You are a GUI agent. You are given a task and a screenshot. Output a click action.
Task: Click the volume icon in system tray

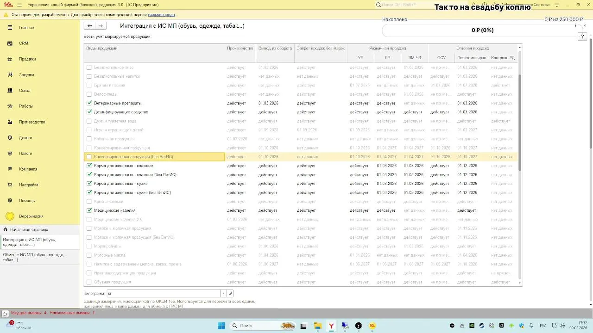point(562,326)
